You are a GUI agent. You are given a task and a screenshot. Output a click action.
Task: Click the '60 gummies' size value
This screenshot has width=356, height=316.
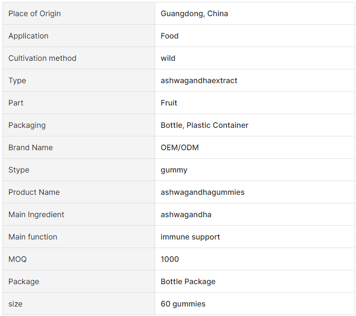(x=183, y=304)
